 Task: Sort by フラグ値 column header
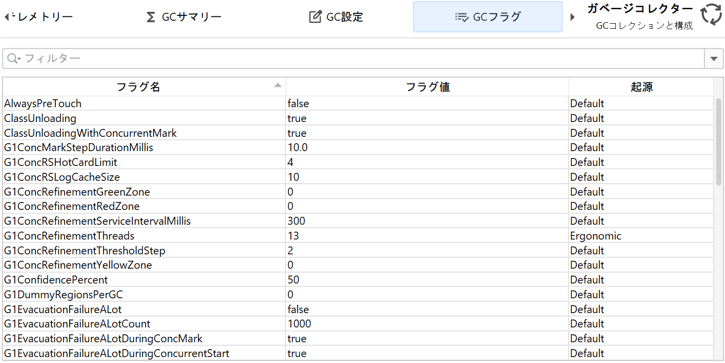click(x=427, y=87)
